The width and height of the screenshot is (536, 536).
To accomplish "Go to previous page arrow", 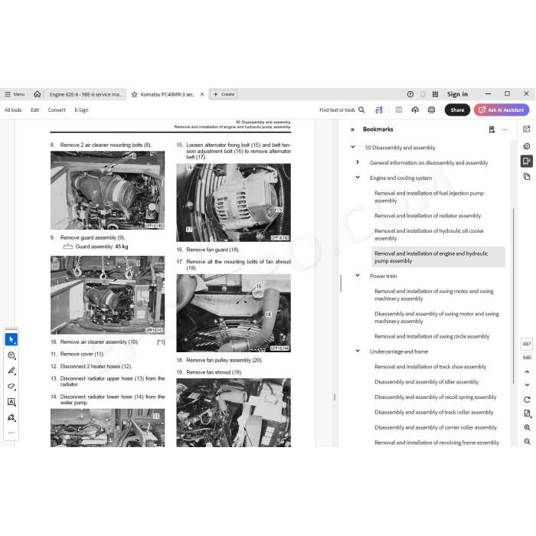I will 527,371.
